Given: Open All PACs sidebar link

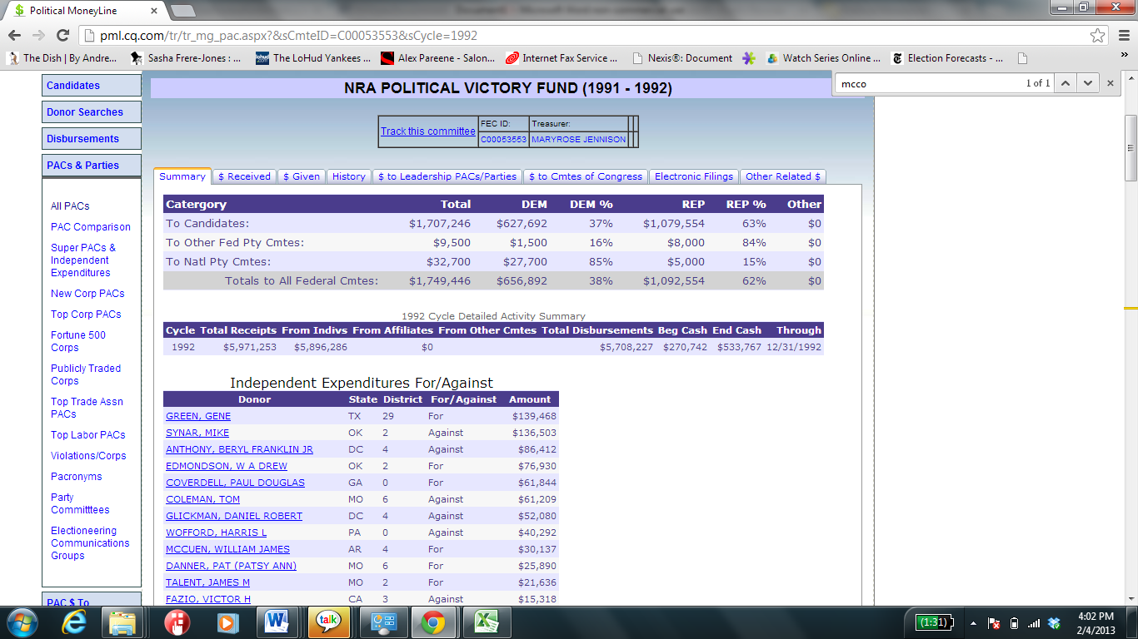Looking at the screenshot, I should [70, 206].
